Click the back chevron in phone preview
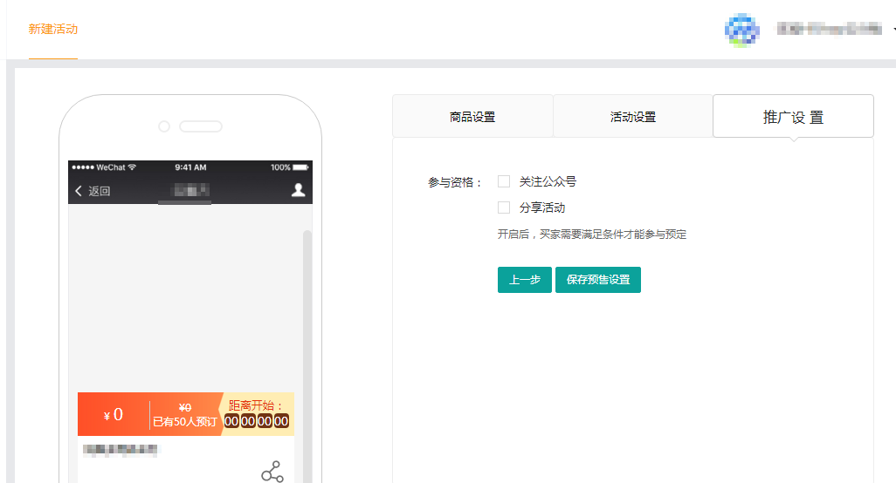Image resolution: width=896 pixels, height=483 pixels. 79,191
